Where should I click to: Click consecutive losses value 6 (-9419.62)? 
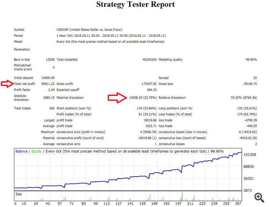(x=248, y=132)
